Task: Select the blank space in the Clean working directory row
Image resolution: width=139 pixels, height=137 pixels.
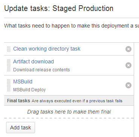Action: (x=102, y=49)
